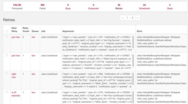Open the 'low' queue link in user_id 137 row
This screenshot has height=104, width=188.
34,37
